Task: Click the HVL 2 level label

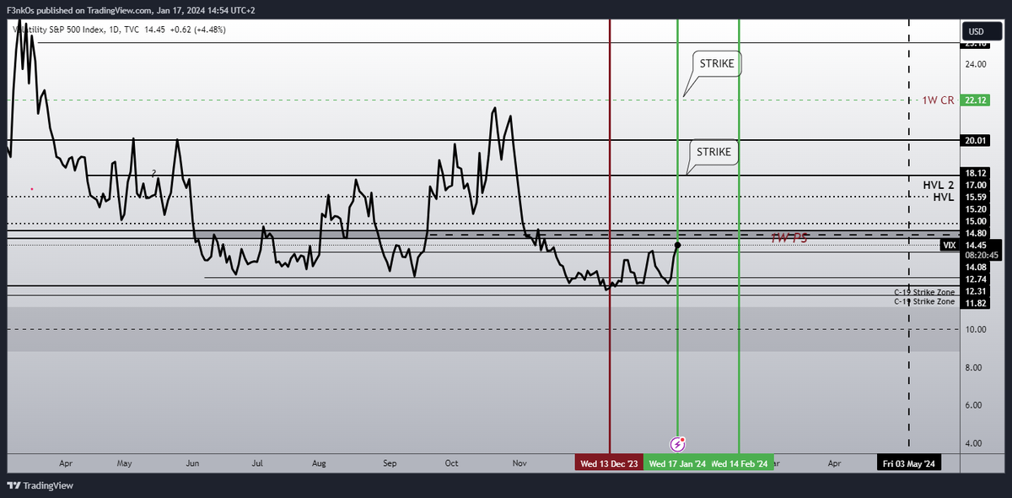Action: coord(939,185)
